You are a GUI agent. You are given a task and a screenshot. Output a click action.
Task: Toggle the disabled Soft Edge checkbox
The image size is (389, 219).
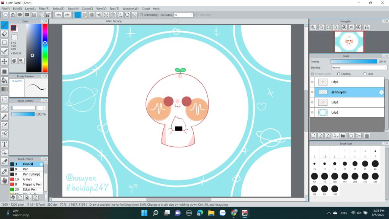coord(197,15)
